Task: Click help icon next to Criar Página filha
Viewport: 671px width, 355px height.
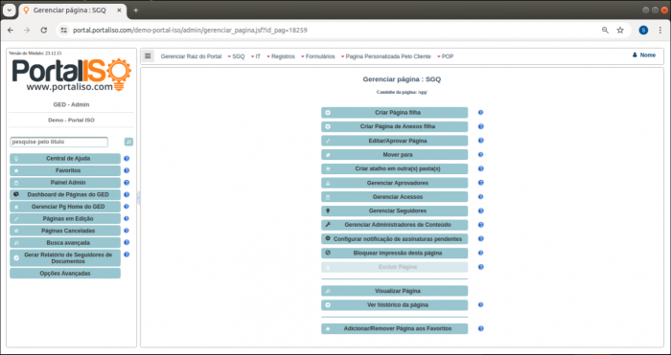Action: [480, 113]
